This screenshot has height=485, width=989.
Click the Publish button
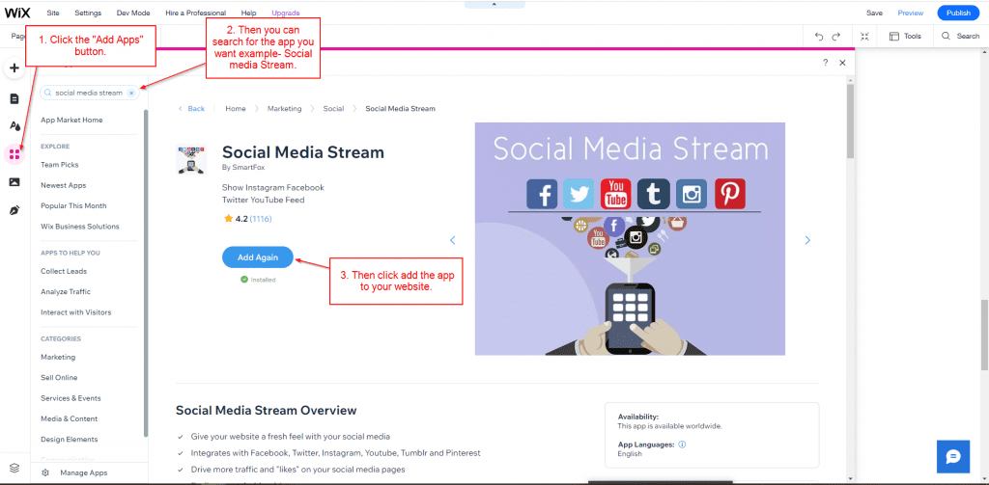point(958,13)
